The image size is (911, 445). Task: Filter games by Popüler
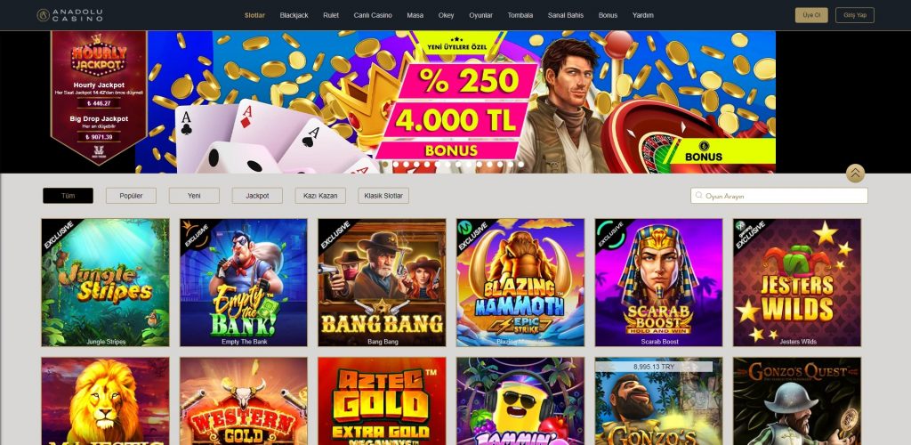pos(132,196)
